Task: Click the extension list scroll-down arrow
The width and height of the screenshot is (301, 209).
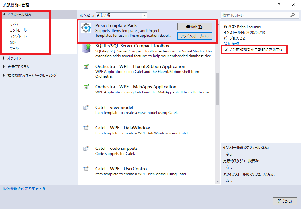Action: (x=218, y=181)
